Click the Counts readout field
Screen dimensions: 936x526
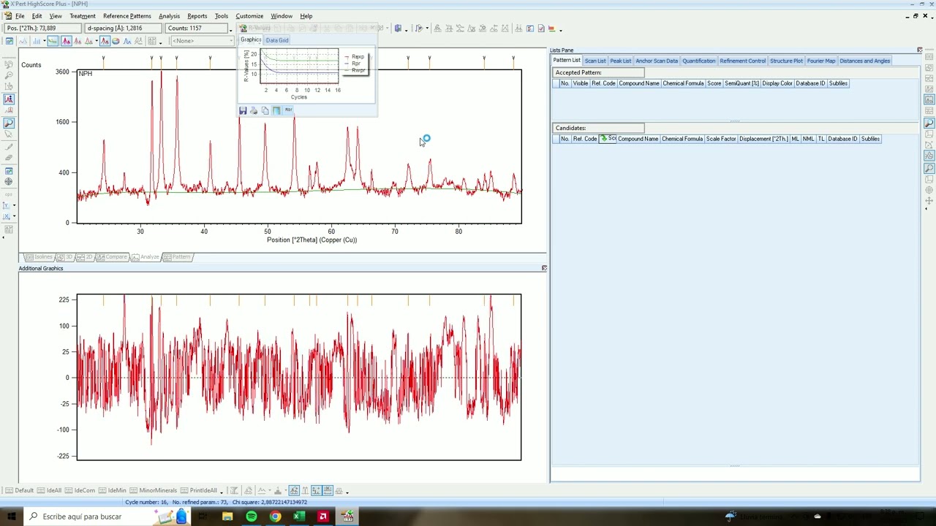pyautogui.click(x=195, y=28)
